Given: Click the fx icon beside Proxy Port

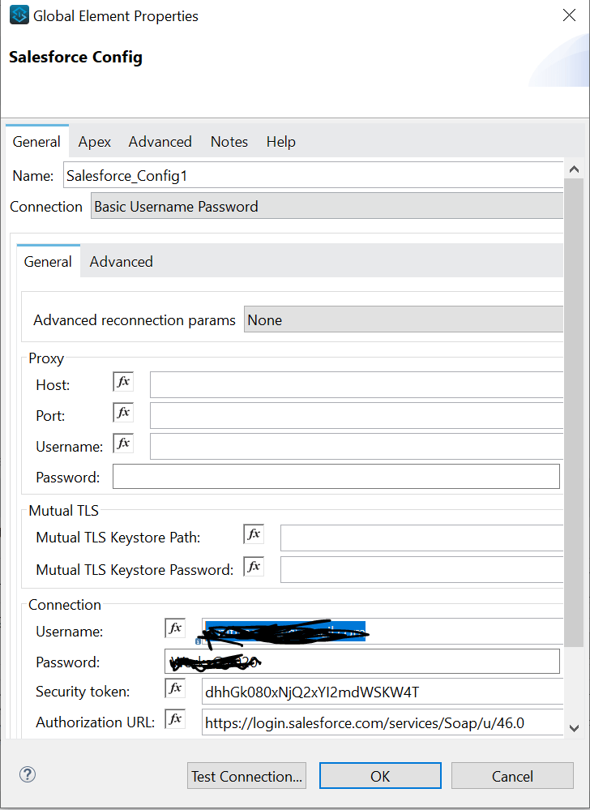Looking at the screenshot, I should (x=122, y=412).
